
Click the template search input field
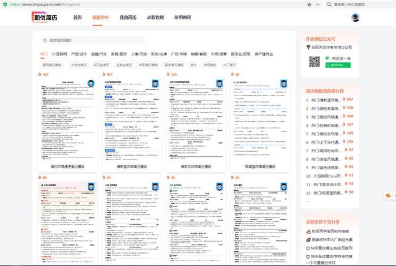(x=93, y=40)
